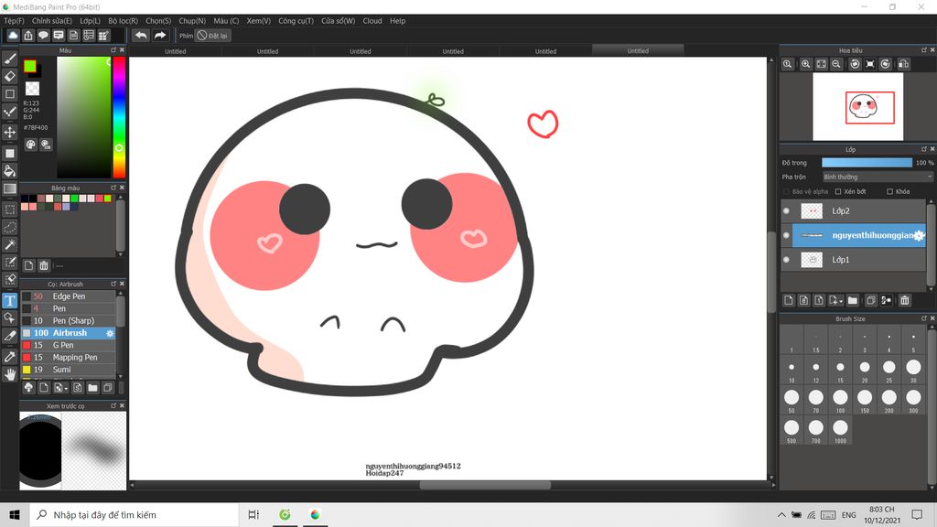This screenshot has height=527, width=937.
Task: Click the rainbow hue slider bar
Action: [119, 118]
